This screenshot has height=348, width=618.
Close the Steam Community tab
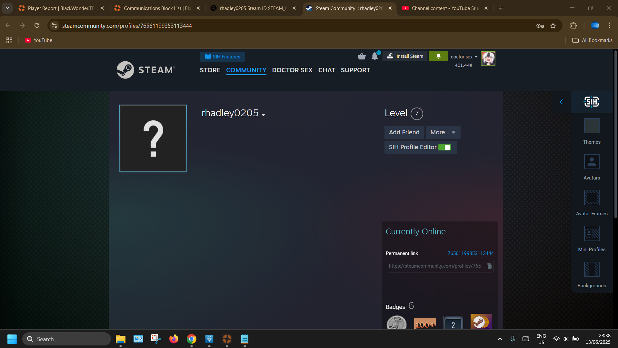390,8
